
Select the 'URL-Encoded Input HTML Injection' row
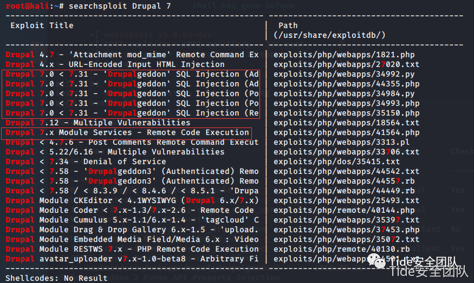[115, 64]
